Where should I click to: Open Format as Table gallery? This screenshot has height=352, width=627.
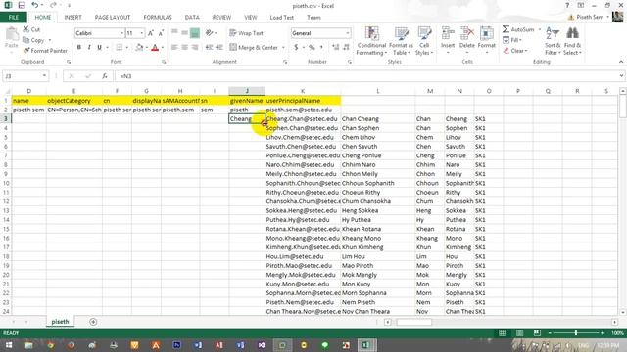(401, 41)
